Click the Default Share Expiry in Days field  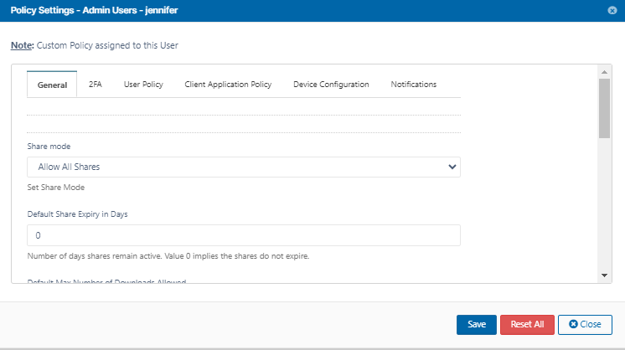coord(244,235)
